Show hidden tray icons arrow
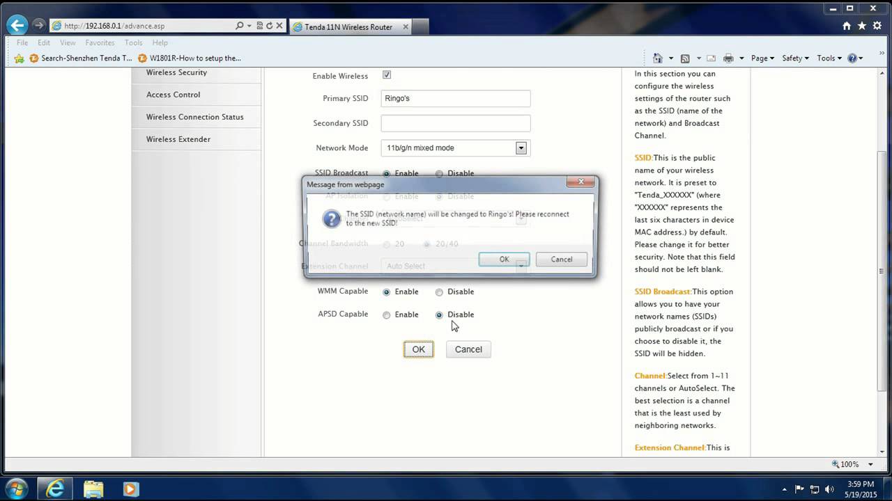The image size is (892, 501). click(x=785, y=489)
